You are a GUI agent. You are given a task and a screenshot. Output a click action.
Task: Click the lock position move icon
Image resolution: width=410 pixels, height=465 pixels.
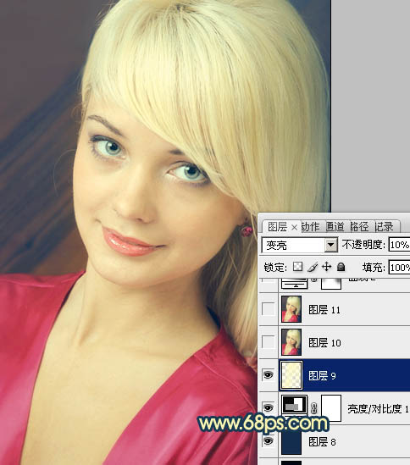pos(326,267)
